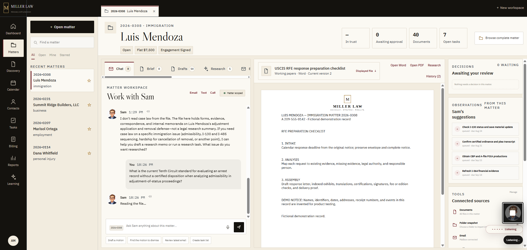
Task: Switch to the Drafts tab
Action: coord(182,69)
